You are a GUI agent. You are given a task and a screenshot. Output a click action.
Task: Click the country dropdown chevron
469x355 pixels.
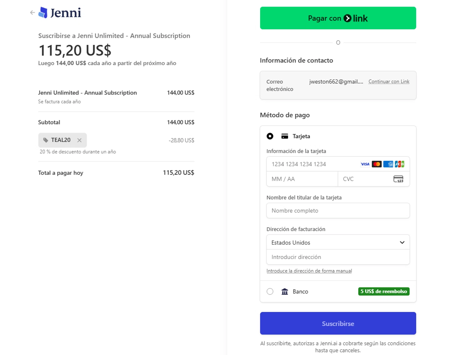402,242
